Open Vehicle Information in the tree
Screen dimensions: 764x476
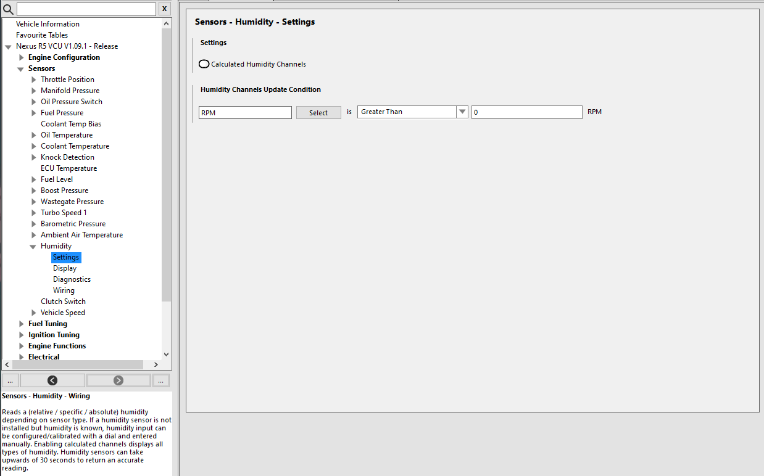point(48,24)
